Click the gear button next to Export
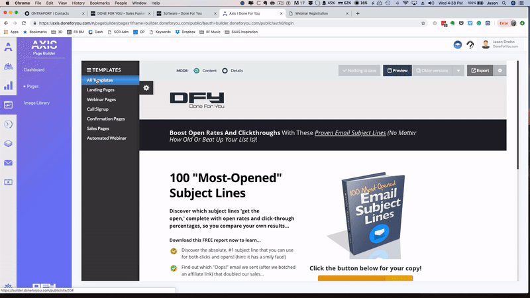This screenshot has width=530, height=298. [x=500, y=71]
